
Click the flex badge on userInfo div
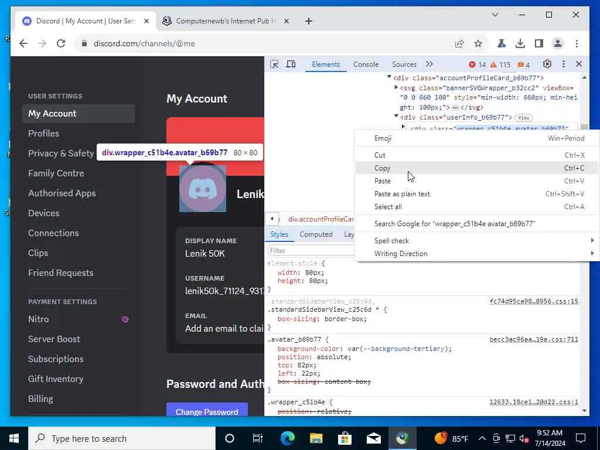[x=523, y=118]
